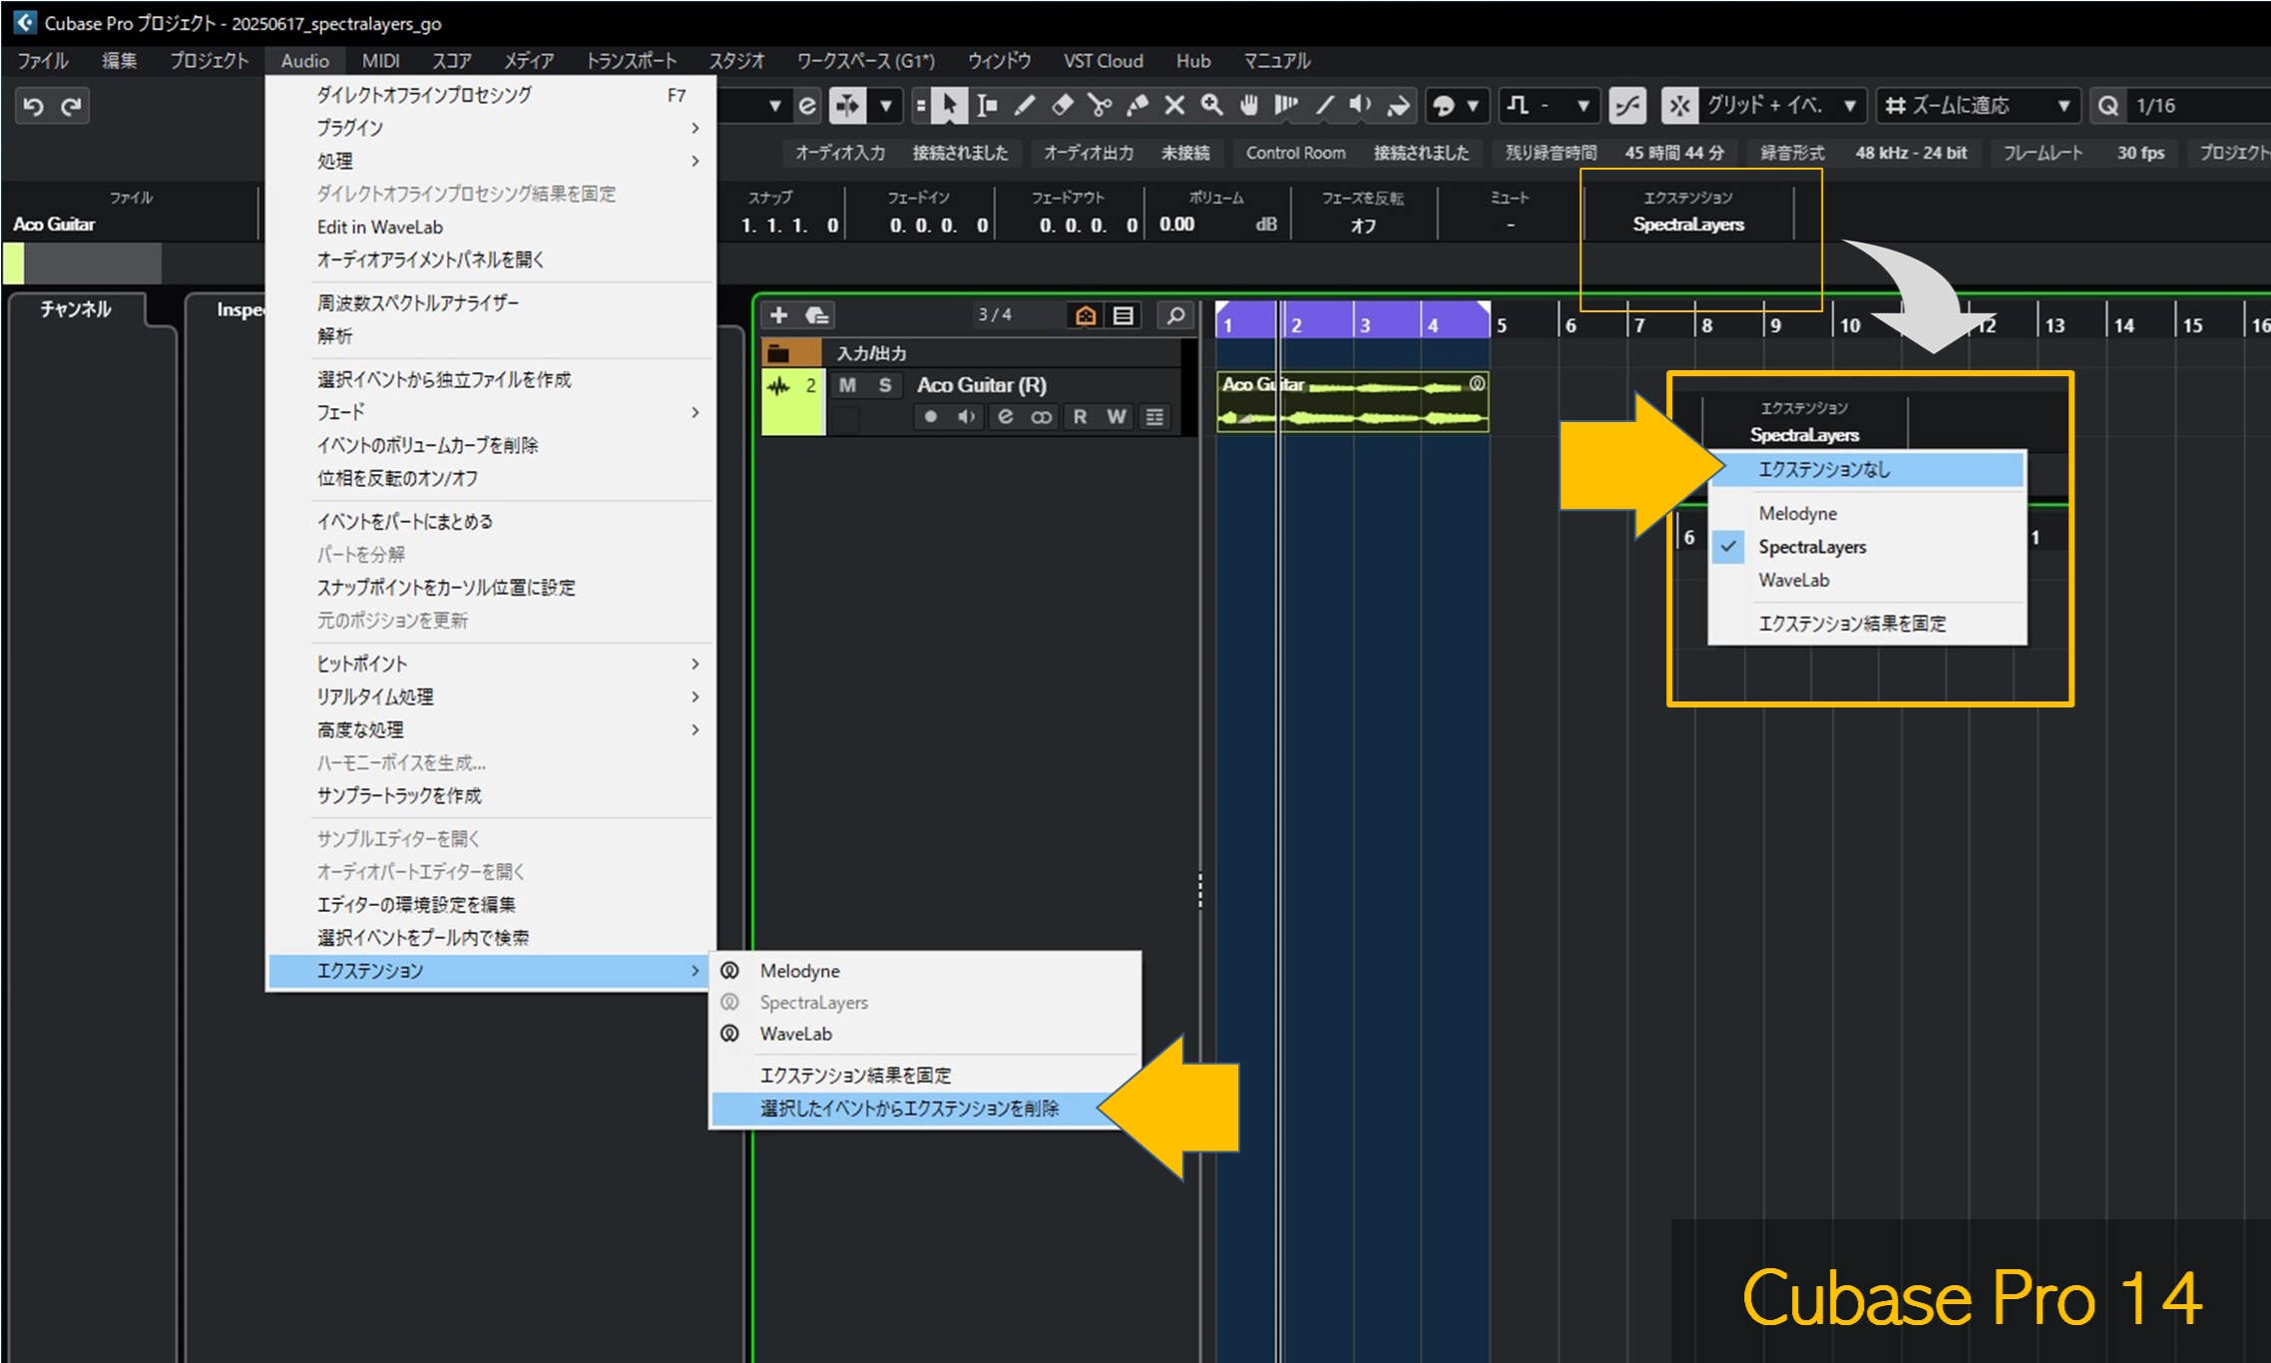Viewport: 2271px width, 1363px height.
Task: Click the Add Track plus icon
Action: click(779, 316)
